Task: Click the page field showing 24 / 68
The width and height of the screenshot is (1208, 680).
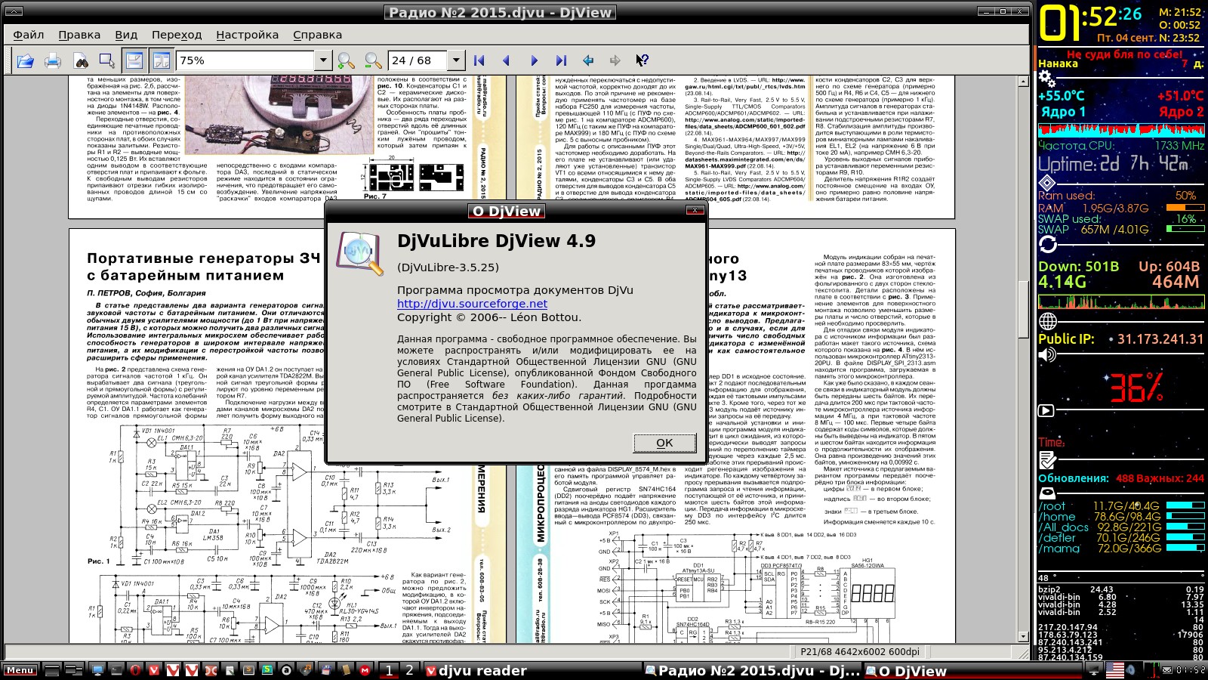Action: (418, 60)
